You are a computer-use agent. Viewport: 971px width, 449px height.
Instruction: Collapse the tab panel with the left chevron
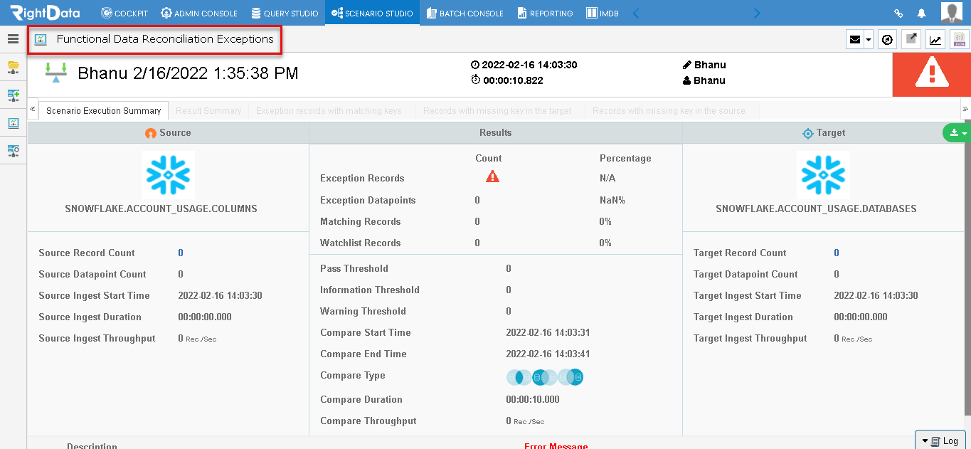pyautogui.click(x=32, y=110)
